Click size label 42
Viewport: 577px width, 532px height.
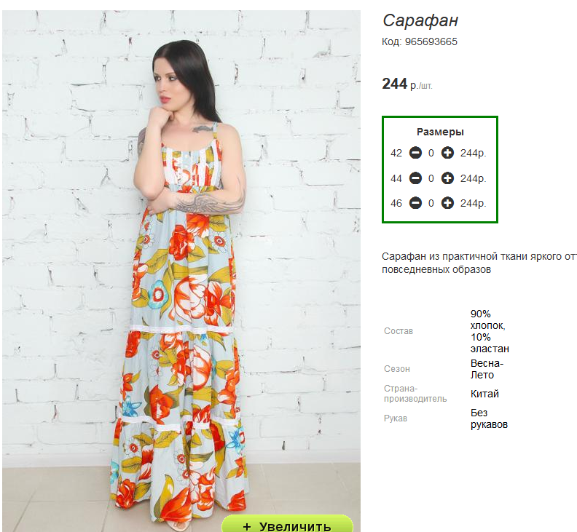[396, 153]
